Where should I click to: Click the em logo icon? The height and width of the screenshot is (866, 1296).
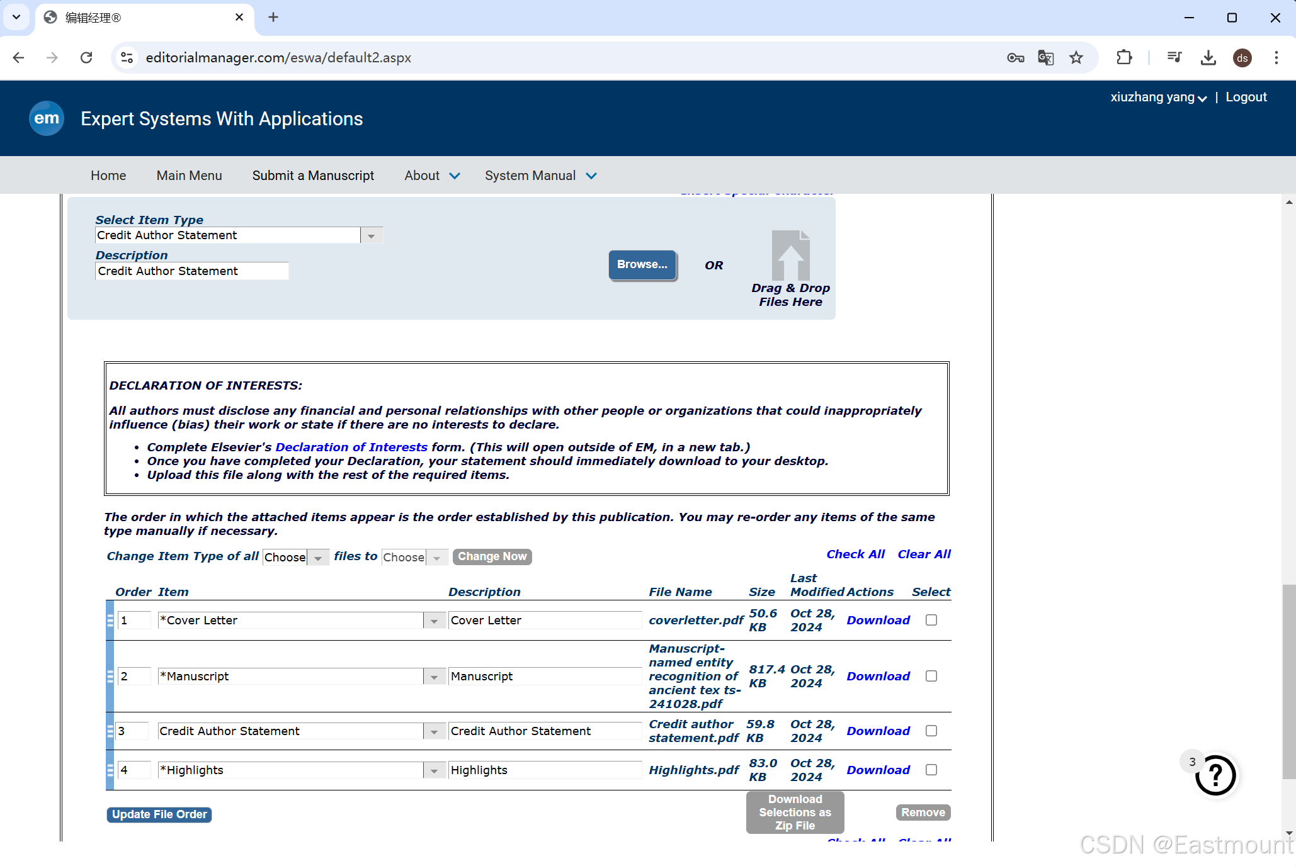point(47,118)
